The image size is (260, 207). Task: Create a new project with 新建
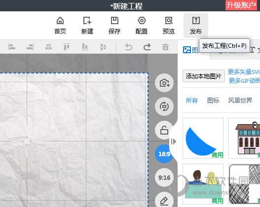pos(87,26)
